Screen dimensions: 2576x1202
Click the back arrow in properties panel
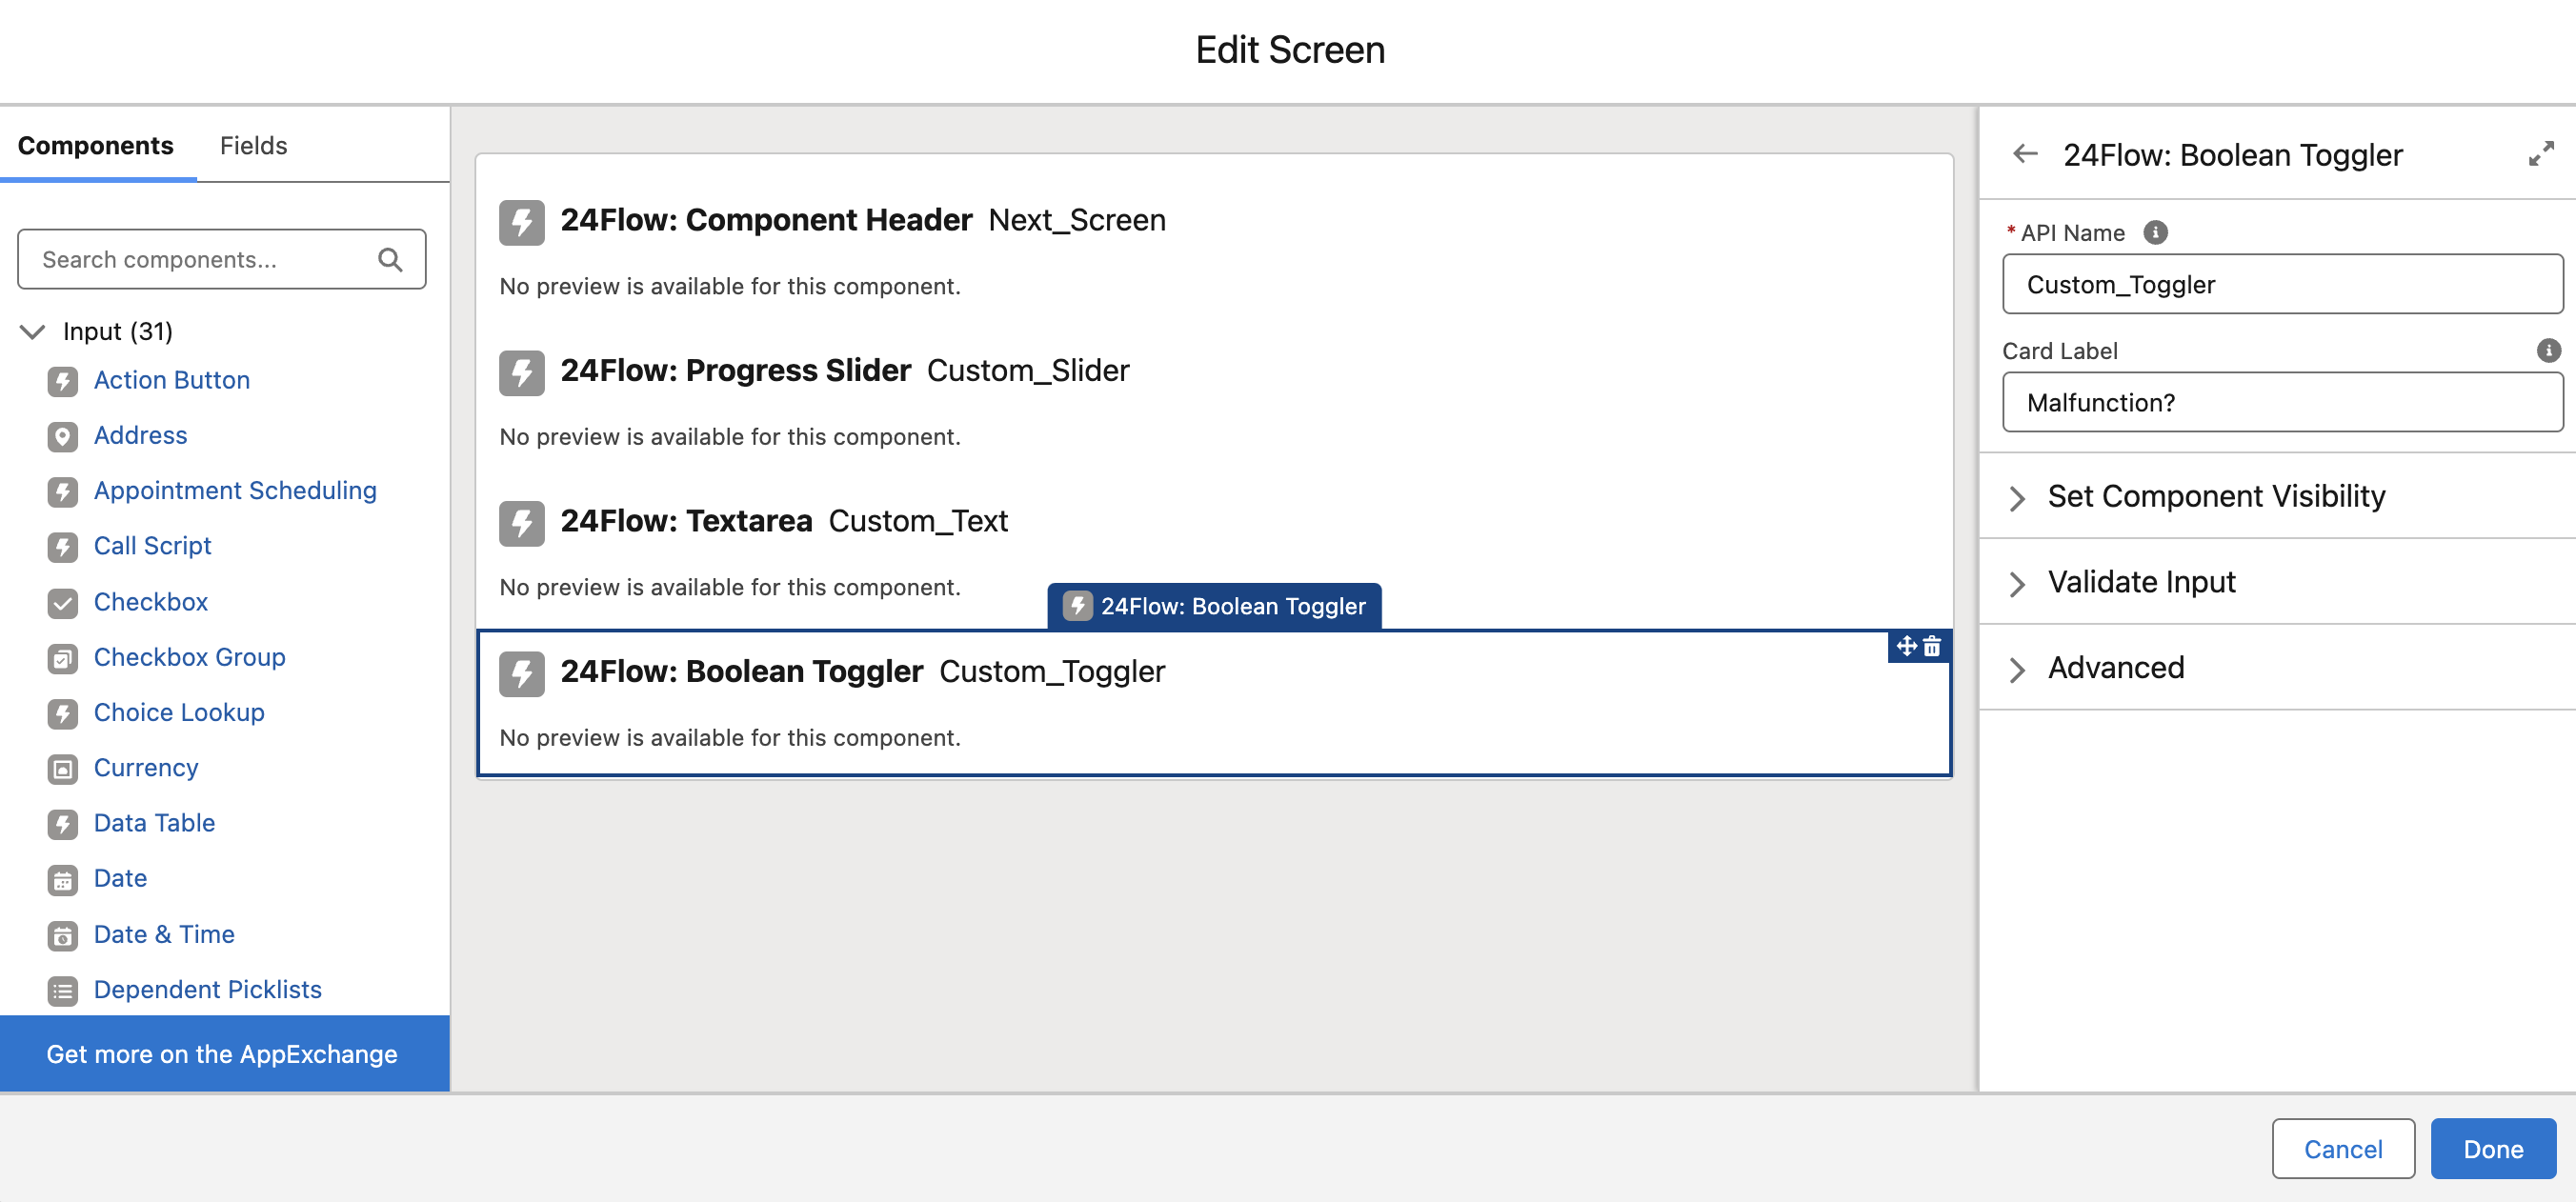click(2025, 154)
